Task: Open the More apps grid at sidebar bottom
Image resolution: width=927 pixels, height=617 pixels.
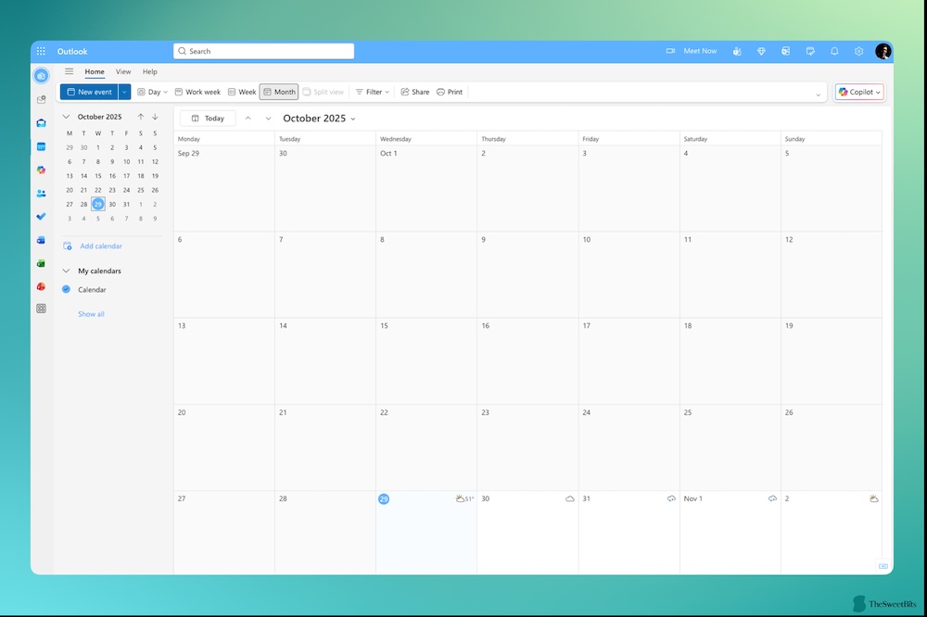Action: pyautogui.click(x=41, y=308)
